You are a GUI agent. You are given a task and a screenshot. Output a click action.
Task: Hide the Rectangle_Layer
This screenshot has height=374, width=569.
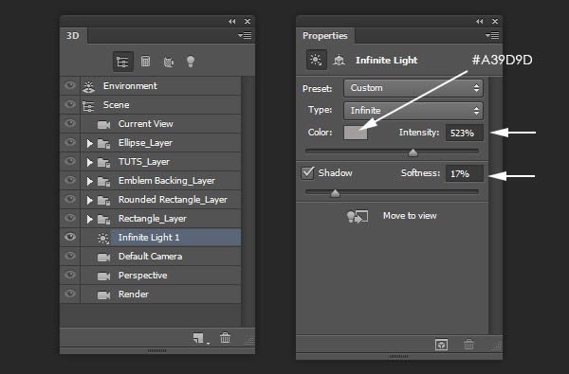(x=70, y=218)
